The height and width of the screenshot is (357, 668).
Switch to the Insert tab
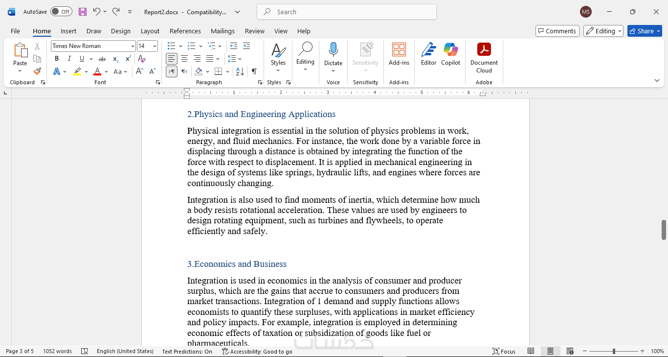pyautogui.click(x=68, y=31)
